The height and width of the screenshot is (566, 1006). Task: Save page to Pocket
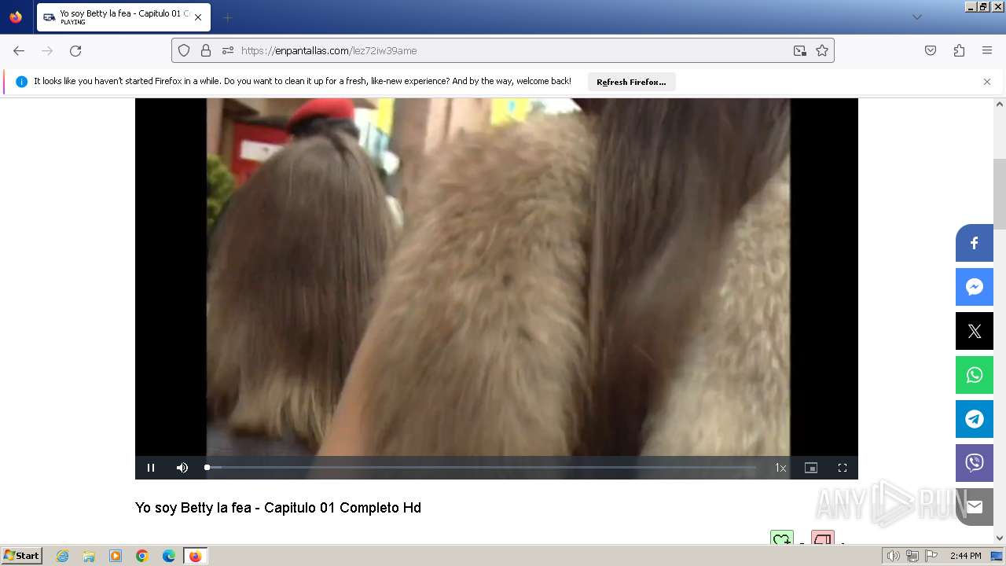[x=931, y=50]
